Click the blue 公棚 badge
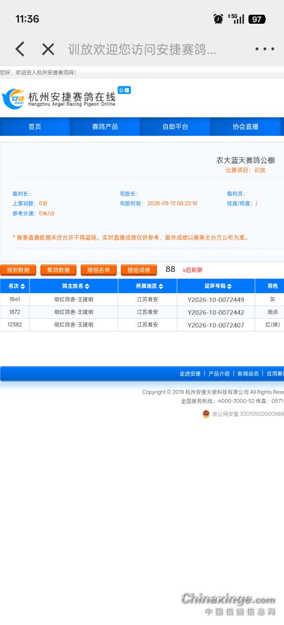The image size is (284, 625). 124,90
